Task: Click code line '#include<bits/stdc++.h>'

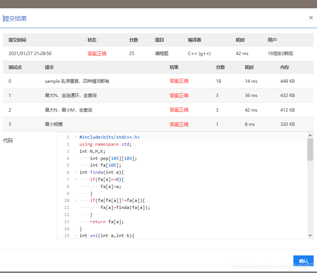Action: click(x=109, y=137)
